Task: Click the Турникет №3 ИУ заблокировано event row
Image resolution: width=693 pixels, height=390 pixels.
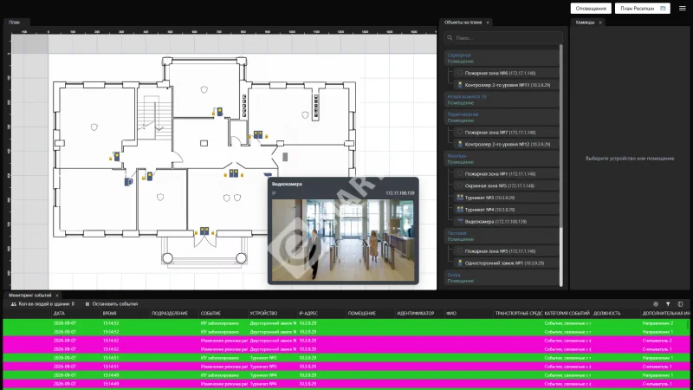Action: [x=346, y=358]
